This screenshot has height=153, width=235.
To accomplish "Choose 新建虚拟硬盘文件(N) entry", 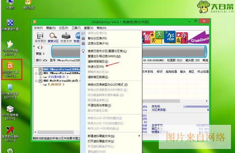I will tap(101, 136).
